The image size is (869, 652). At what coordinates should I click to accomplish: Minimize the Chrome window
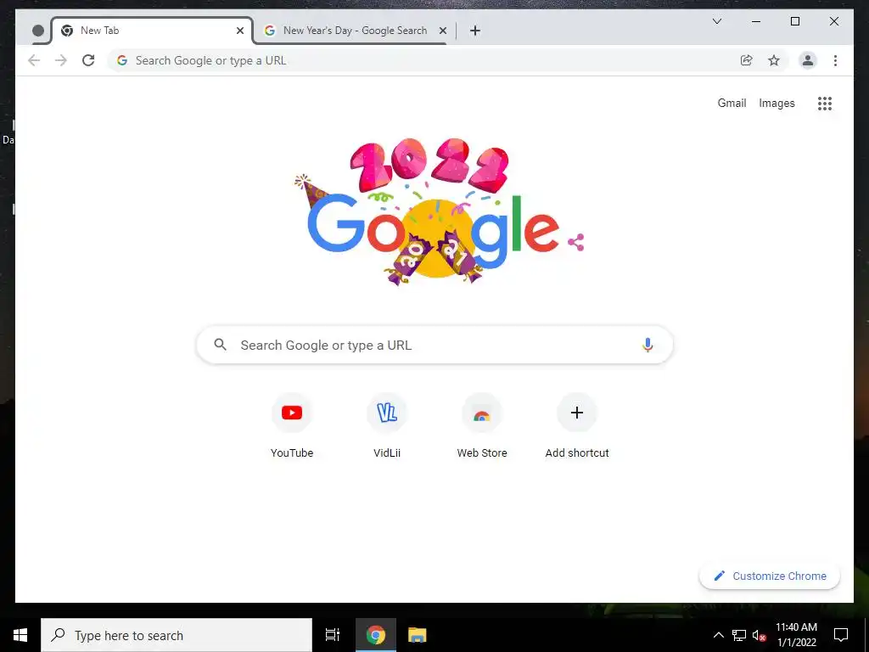pyautogui.click(x=756, y=21)
